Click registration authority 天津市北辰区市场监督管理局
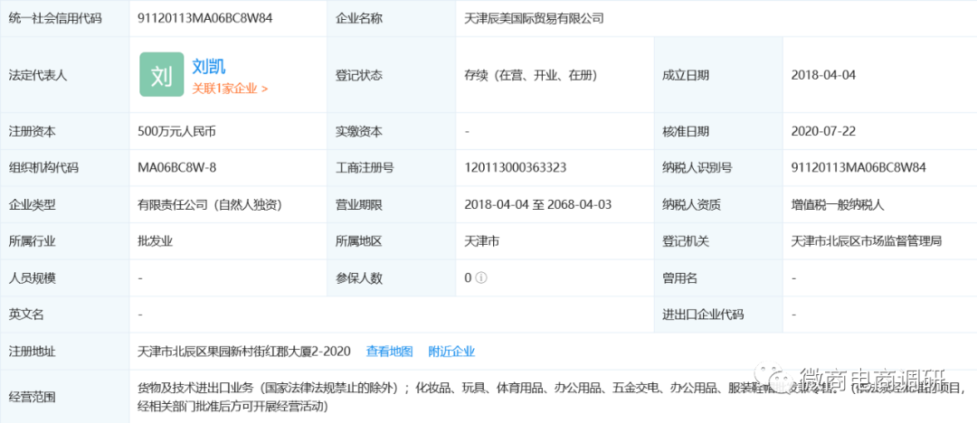This screenshot has height=423, width=977. [866, 241]
